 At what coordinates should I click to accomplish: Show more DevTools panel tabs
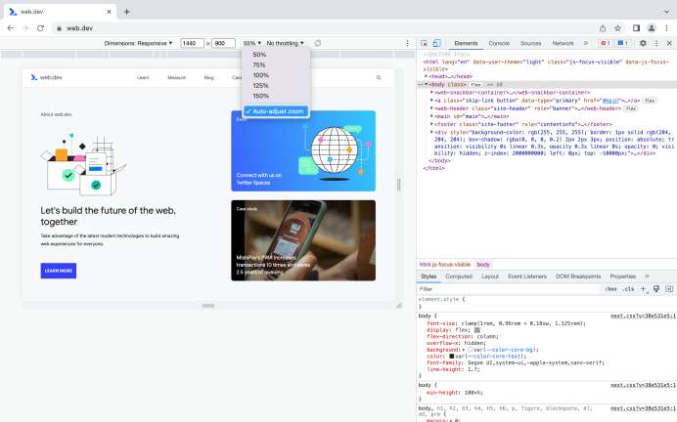click(586, 43)
